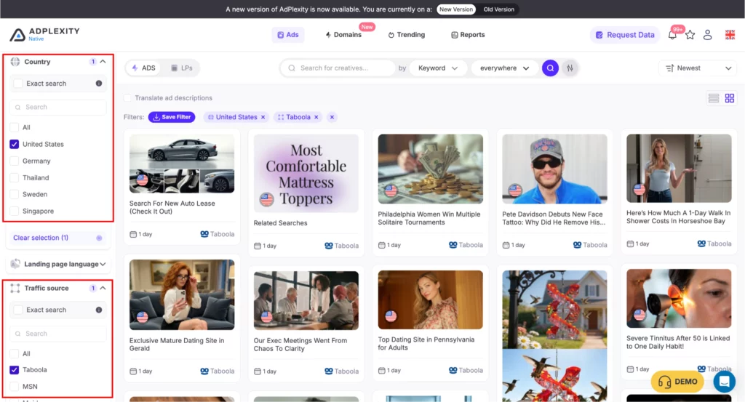The width and height of the screenshot is (745, 402).
Task: Click calendar icon on Pete Davidson card
Action: click(506, 245)
